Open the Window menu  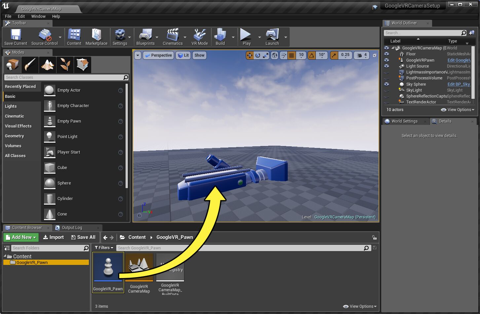coord(38,16)
